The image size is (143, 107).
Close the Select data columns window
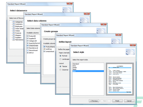pyautogui.click(x=87, y=14)
